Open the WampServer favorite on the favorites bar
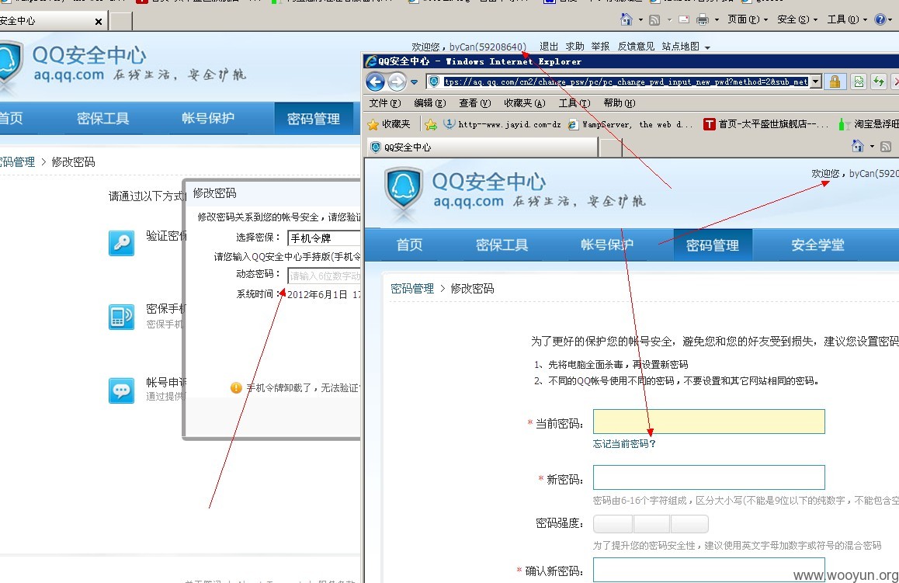The image size is (899, 583). [630, 124]
